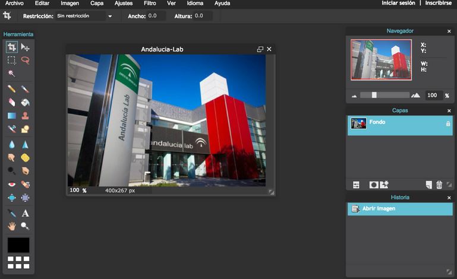Open layer settings in Capas panel
Screen dimensions: 457x279
[x=356, y=185]
